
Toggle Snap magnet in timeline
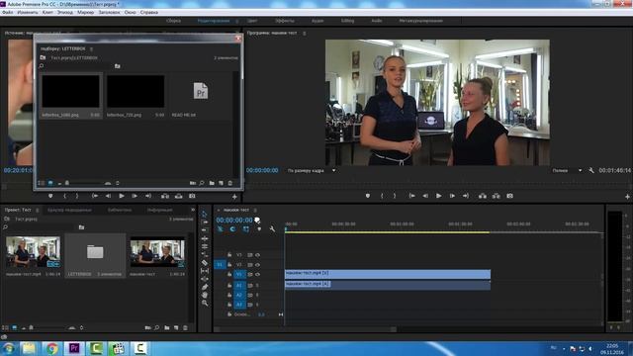[233, 229]
